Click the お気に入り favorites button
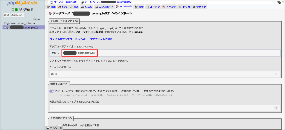The width and height of the screenshot is (285, 130). point(18,15)
